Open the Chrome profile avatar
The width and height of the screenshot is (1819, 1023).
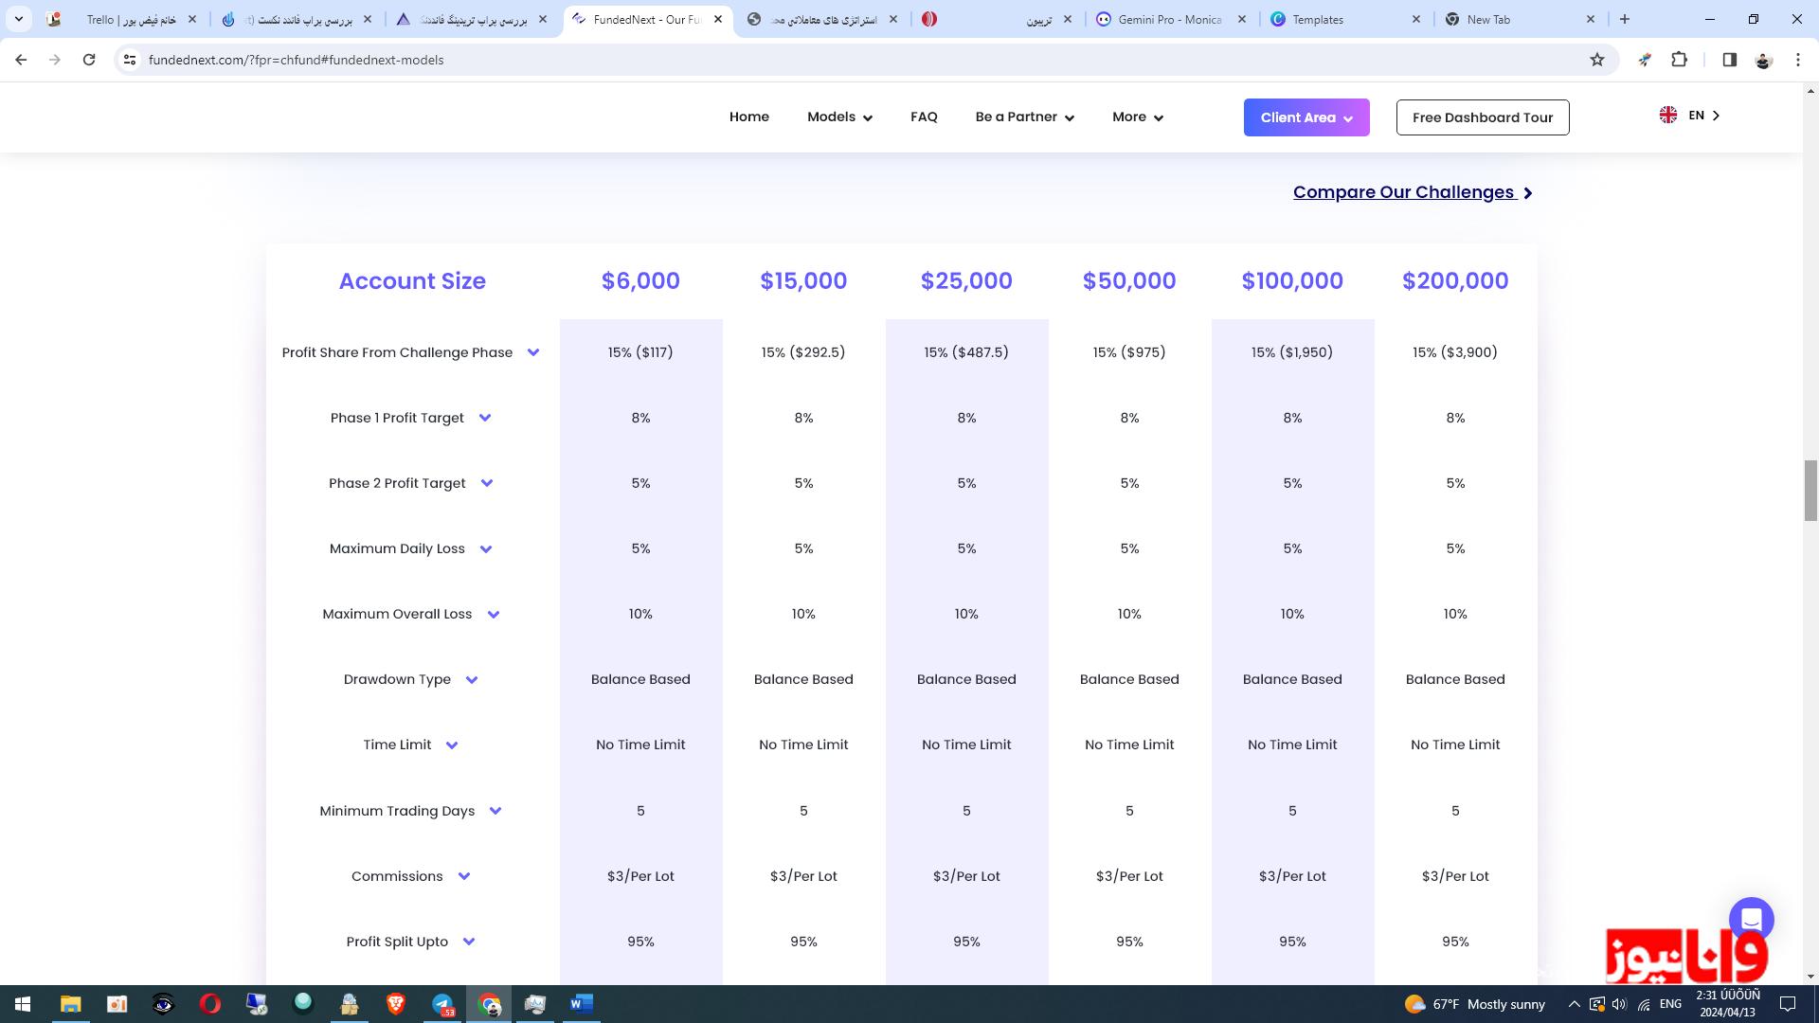tap(1763, 60)
